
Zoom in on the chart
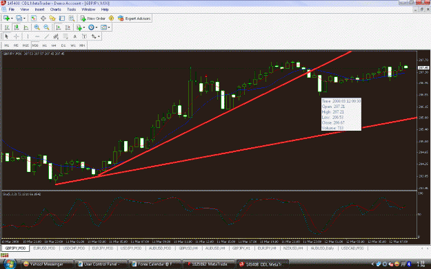[x=37, y=28]
